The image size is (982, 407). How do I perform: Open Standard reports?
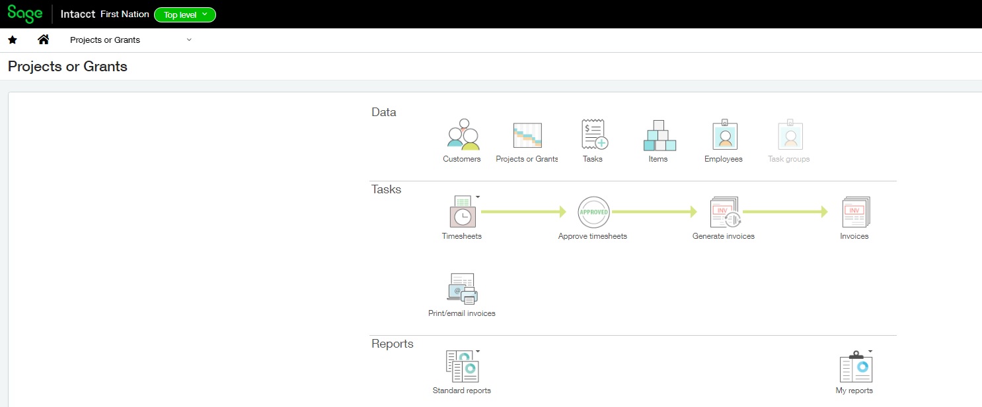tap(461, 367)
